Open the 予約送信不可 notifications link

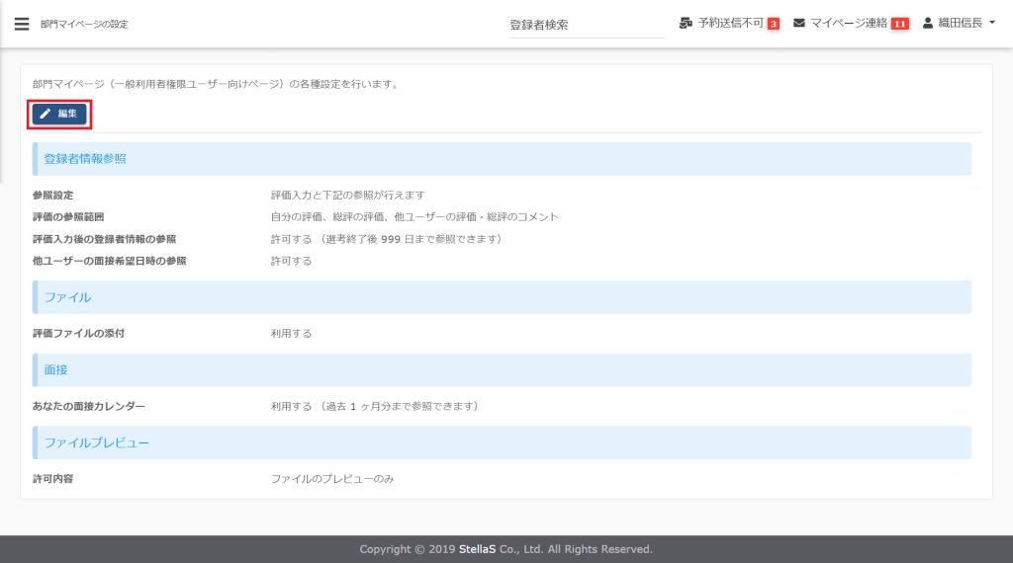tap(730, 23)
